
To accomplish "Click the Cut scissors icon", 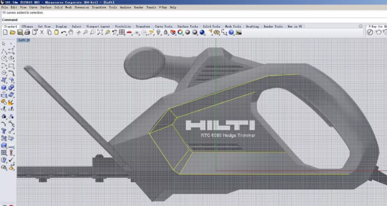I will pos(42,32).
